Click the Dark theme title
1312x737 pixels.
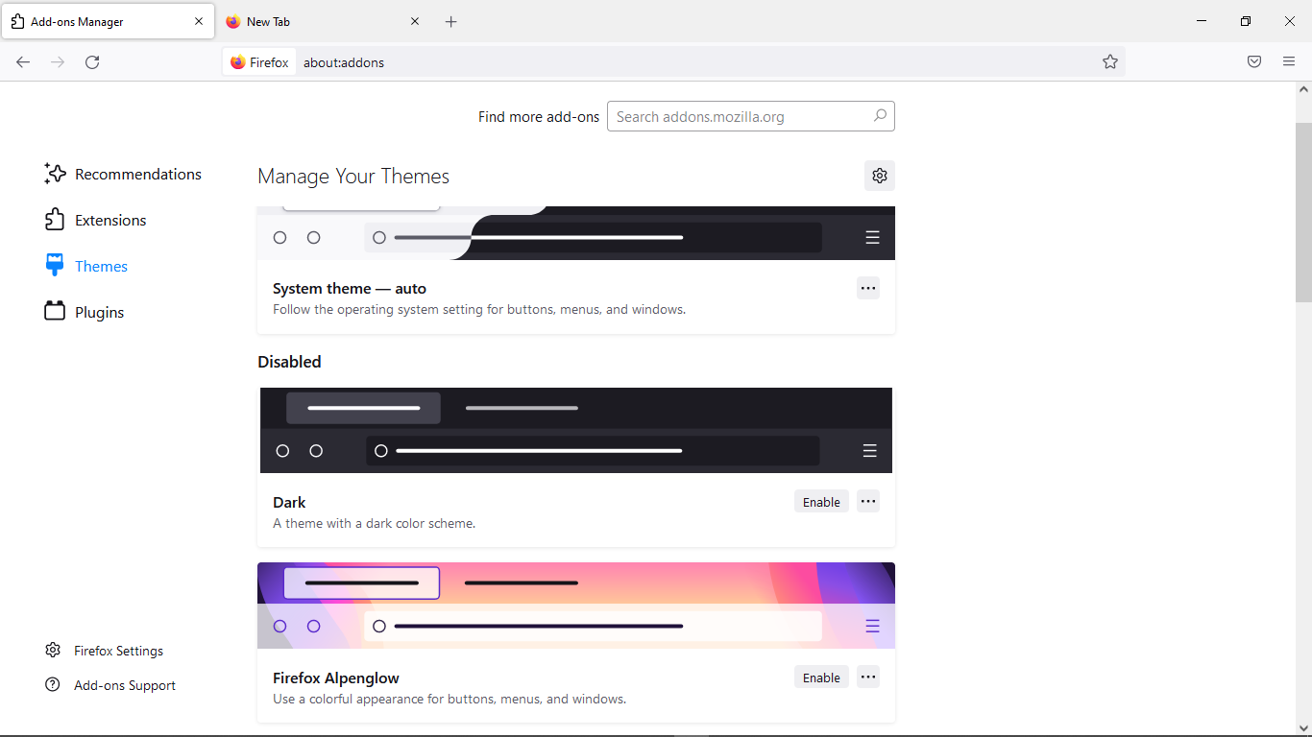[x=289, y=502]
